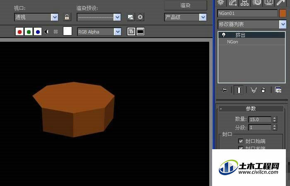This screenshot has height=186, width=290.
Task: Lock the render viewport with padlock icon
Action: (67, 17)
